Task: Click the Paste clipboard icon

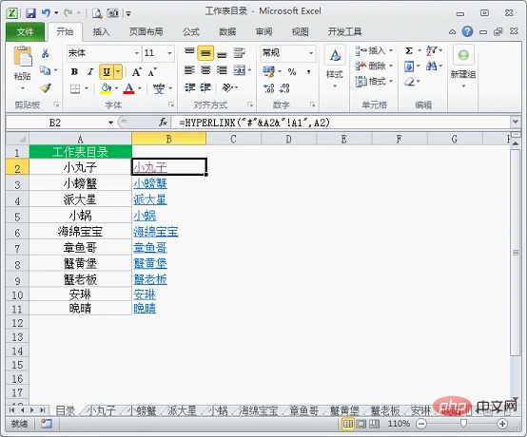Action: pos(23,57)
